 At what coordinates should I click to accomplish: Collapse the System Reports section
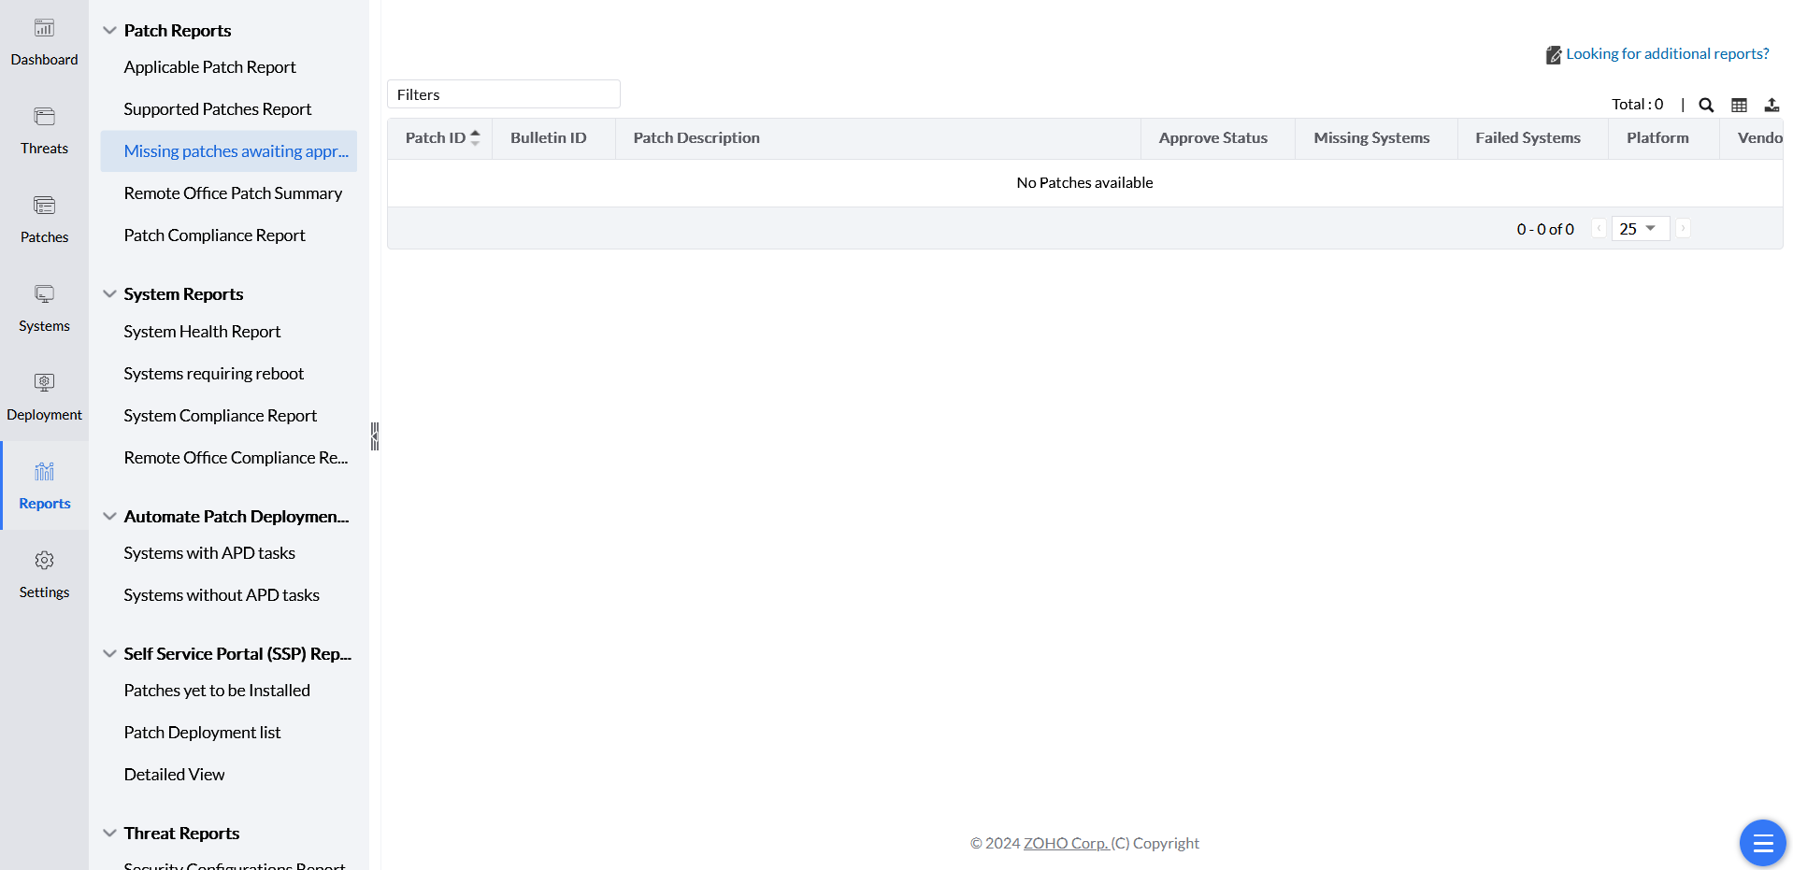109,294
